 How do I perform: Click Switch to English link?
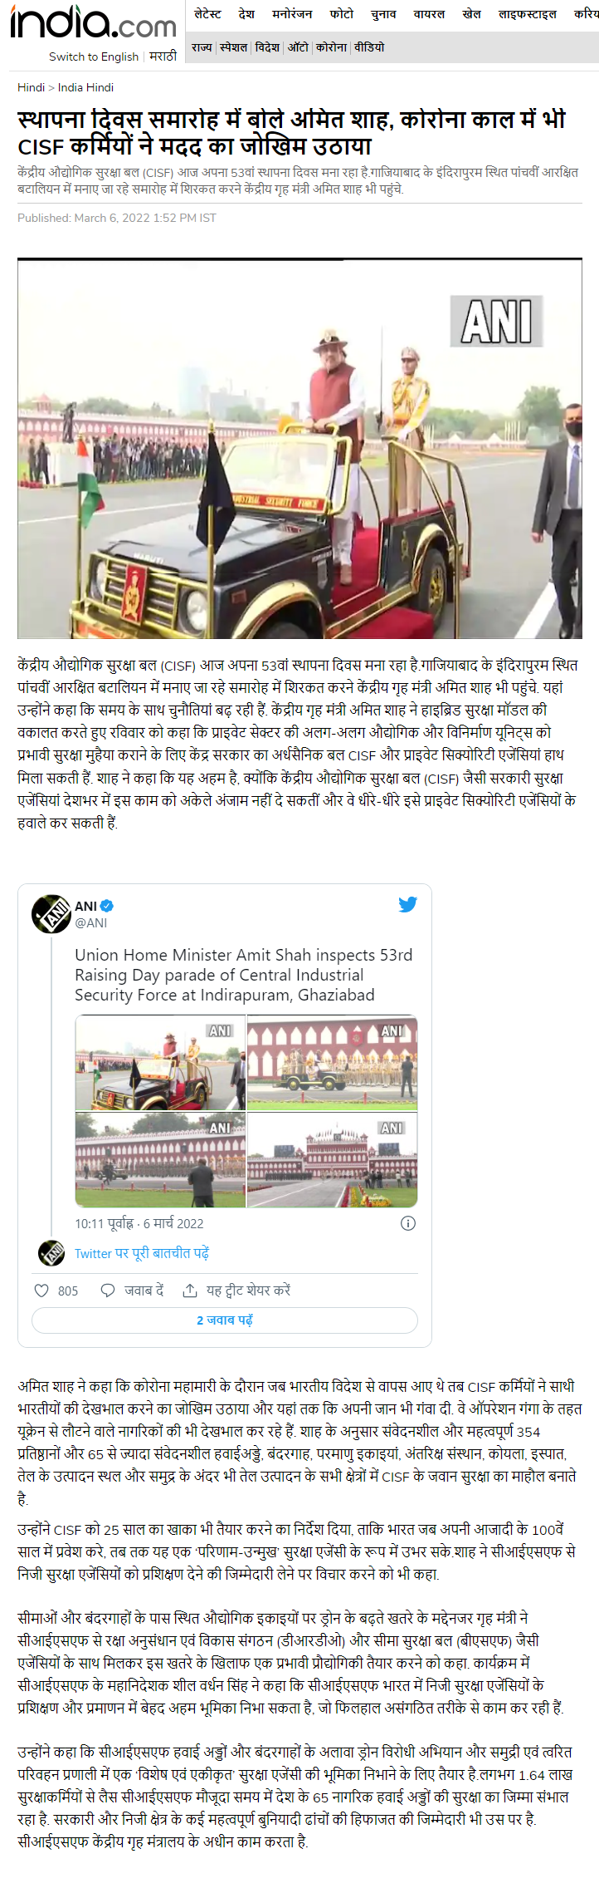(94, 57)
